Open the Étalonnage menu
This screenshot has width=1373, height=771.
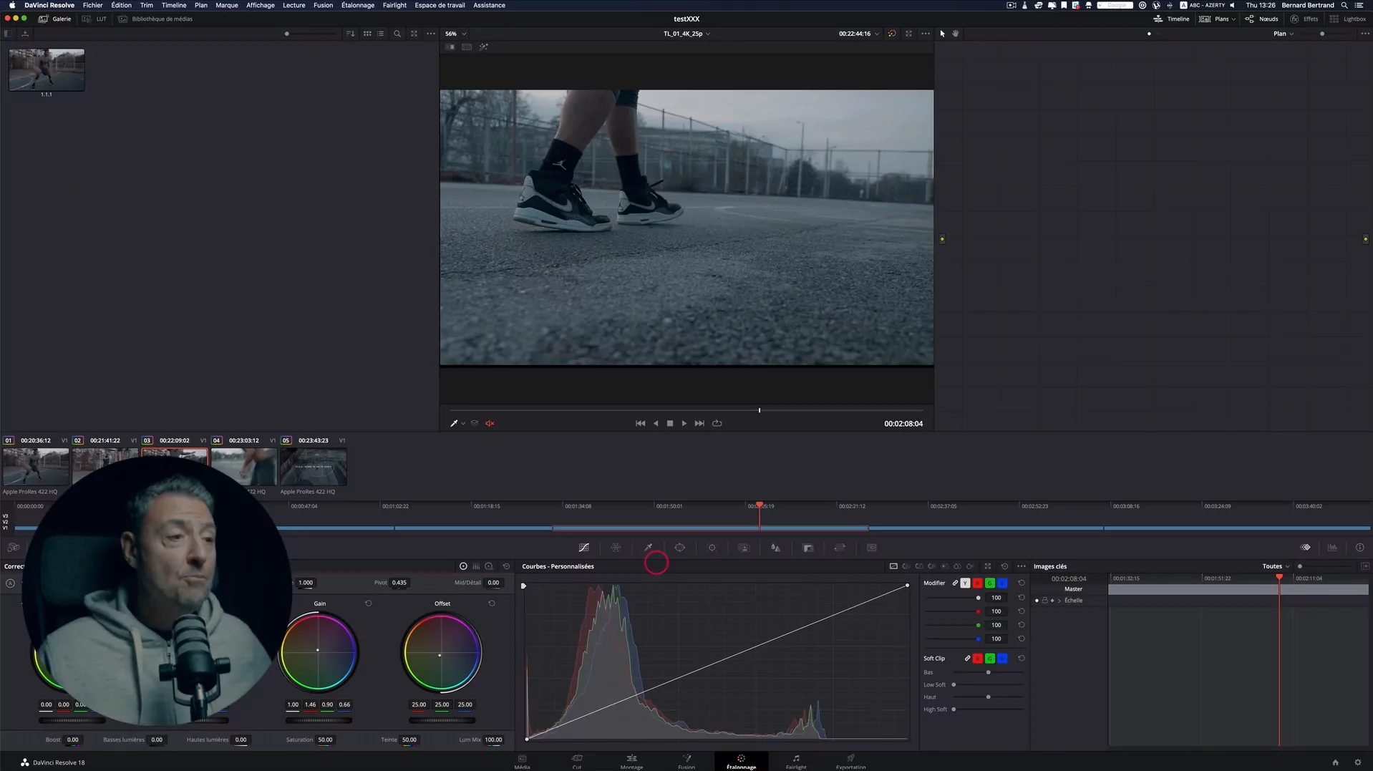pos(357,5)
